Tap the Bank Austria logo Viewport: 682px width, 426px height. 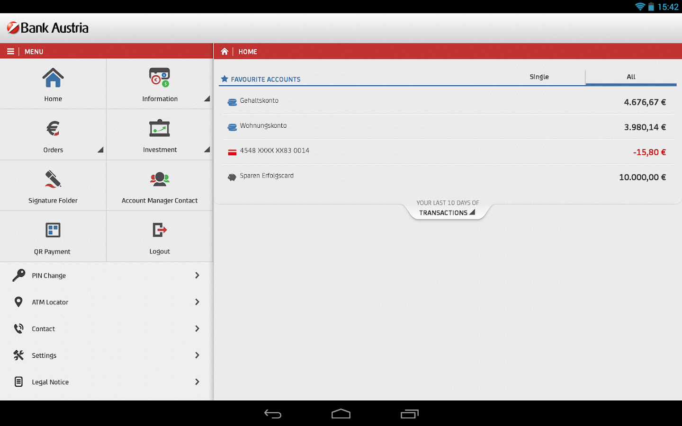coord(48,28)
